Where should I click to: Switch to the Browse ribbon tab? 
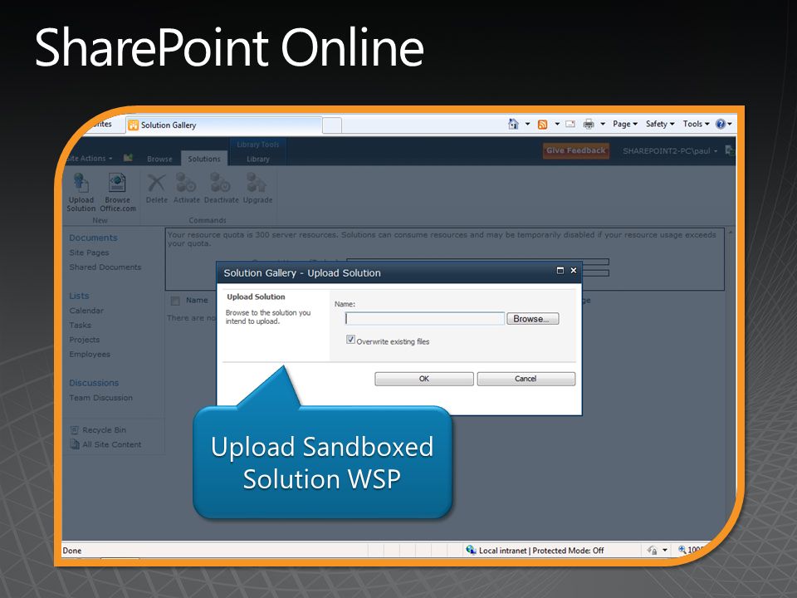point(159,159)
